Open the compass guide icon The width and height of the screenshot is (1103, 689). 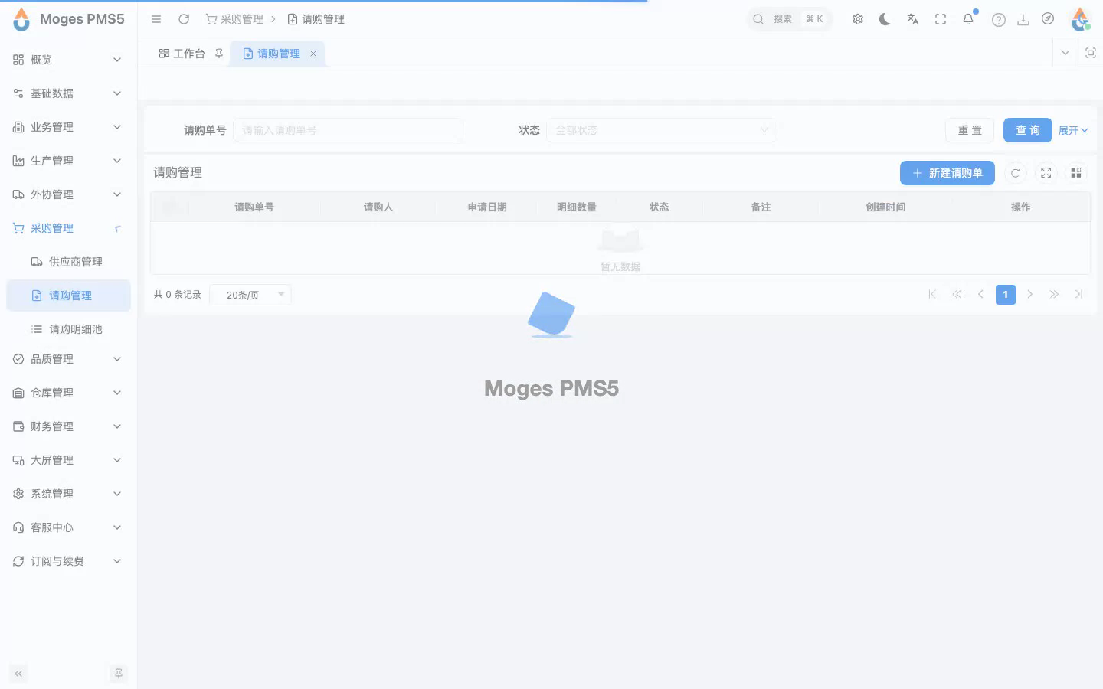point(1048,19)
